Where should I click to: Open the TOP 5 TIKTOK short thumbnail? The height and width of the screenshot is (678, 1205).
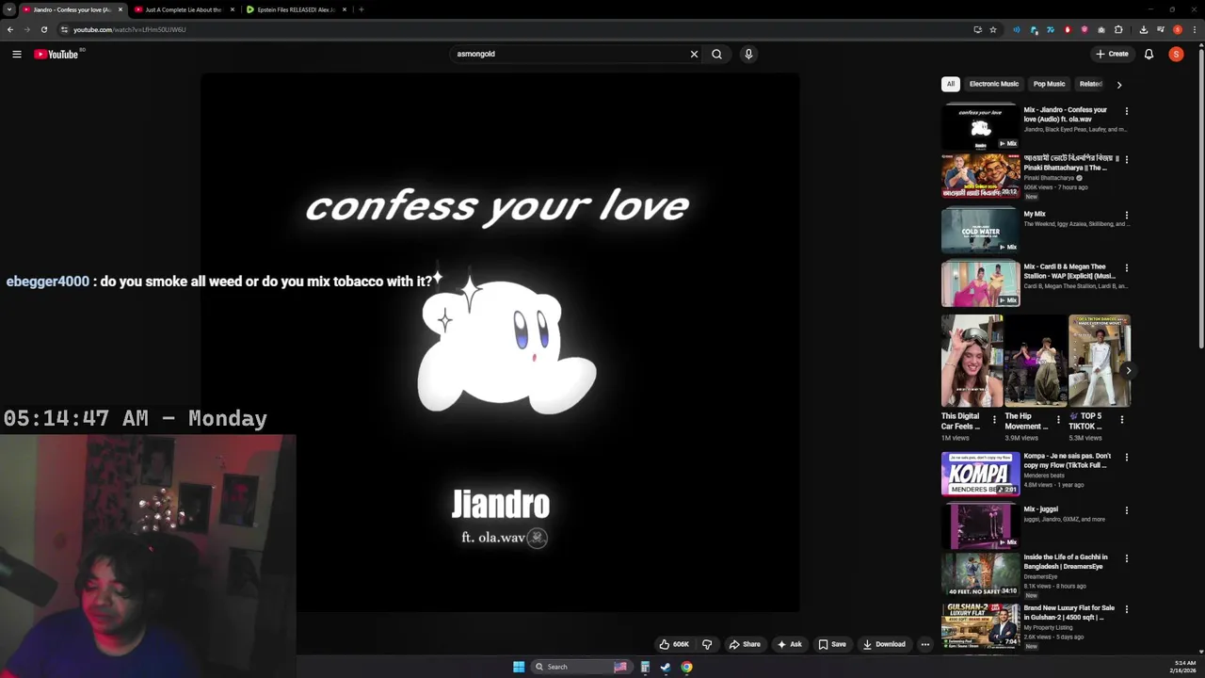click(x=1100, y=361)
